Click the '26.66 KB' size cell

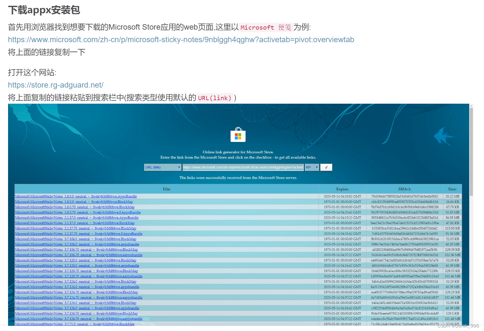click(x=452, y=202)
